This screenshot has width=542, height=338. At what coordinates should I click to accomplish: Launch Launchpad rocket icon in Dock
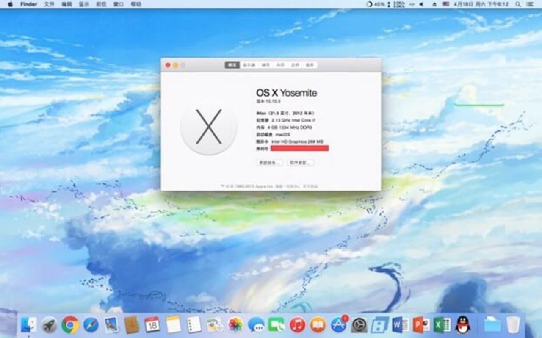point(50,325)
